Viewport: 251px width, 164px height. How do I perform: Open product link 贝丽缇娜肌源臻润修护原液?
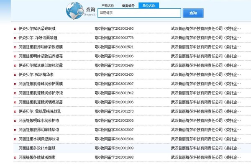(41, 93)
